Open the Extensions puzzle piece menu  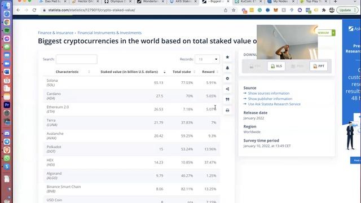(x=324, y=10)
